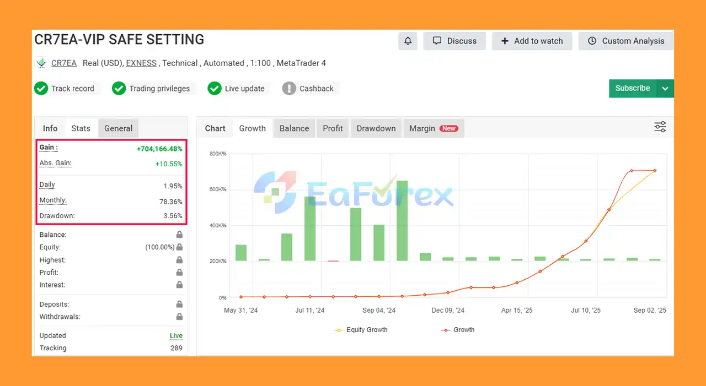Screen dimensions: 706x386
Task: Click the 3.56% drawdown value
Action: tap(173, 216)
